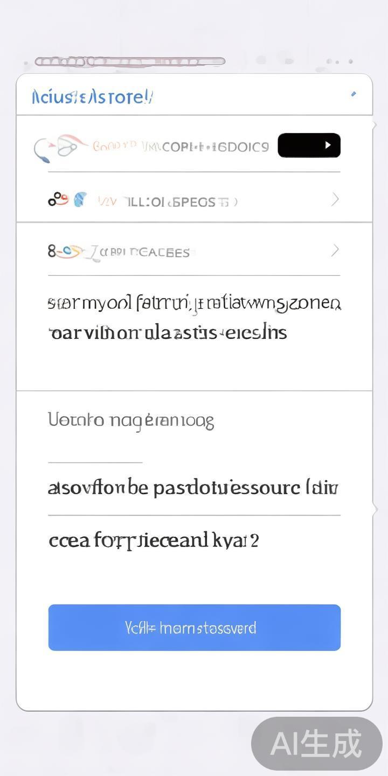Open the SPEGS list row label
Viewport: 388px width, 776px height.
coord(167,202)
